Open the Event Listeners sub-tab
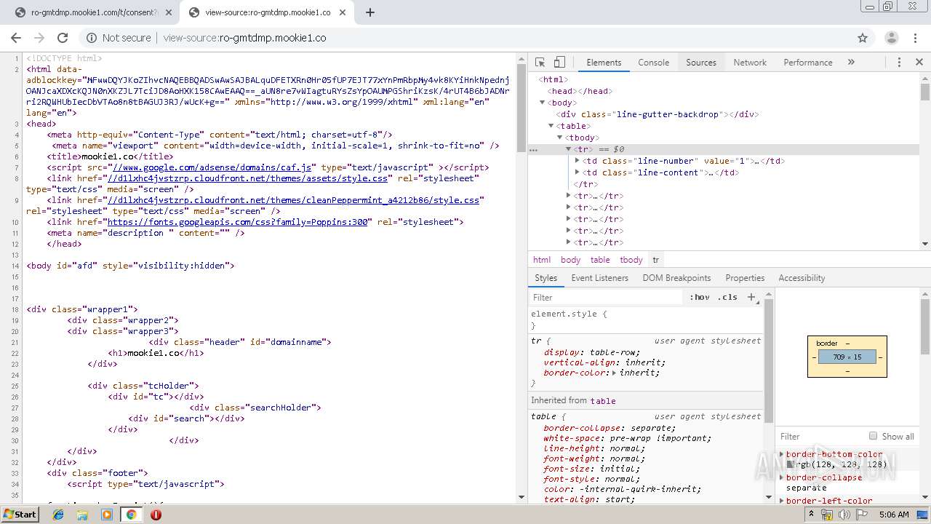The image size is (931, 524). 599,278
